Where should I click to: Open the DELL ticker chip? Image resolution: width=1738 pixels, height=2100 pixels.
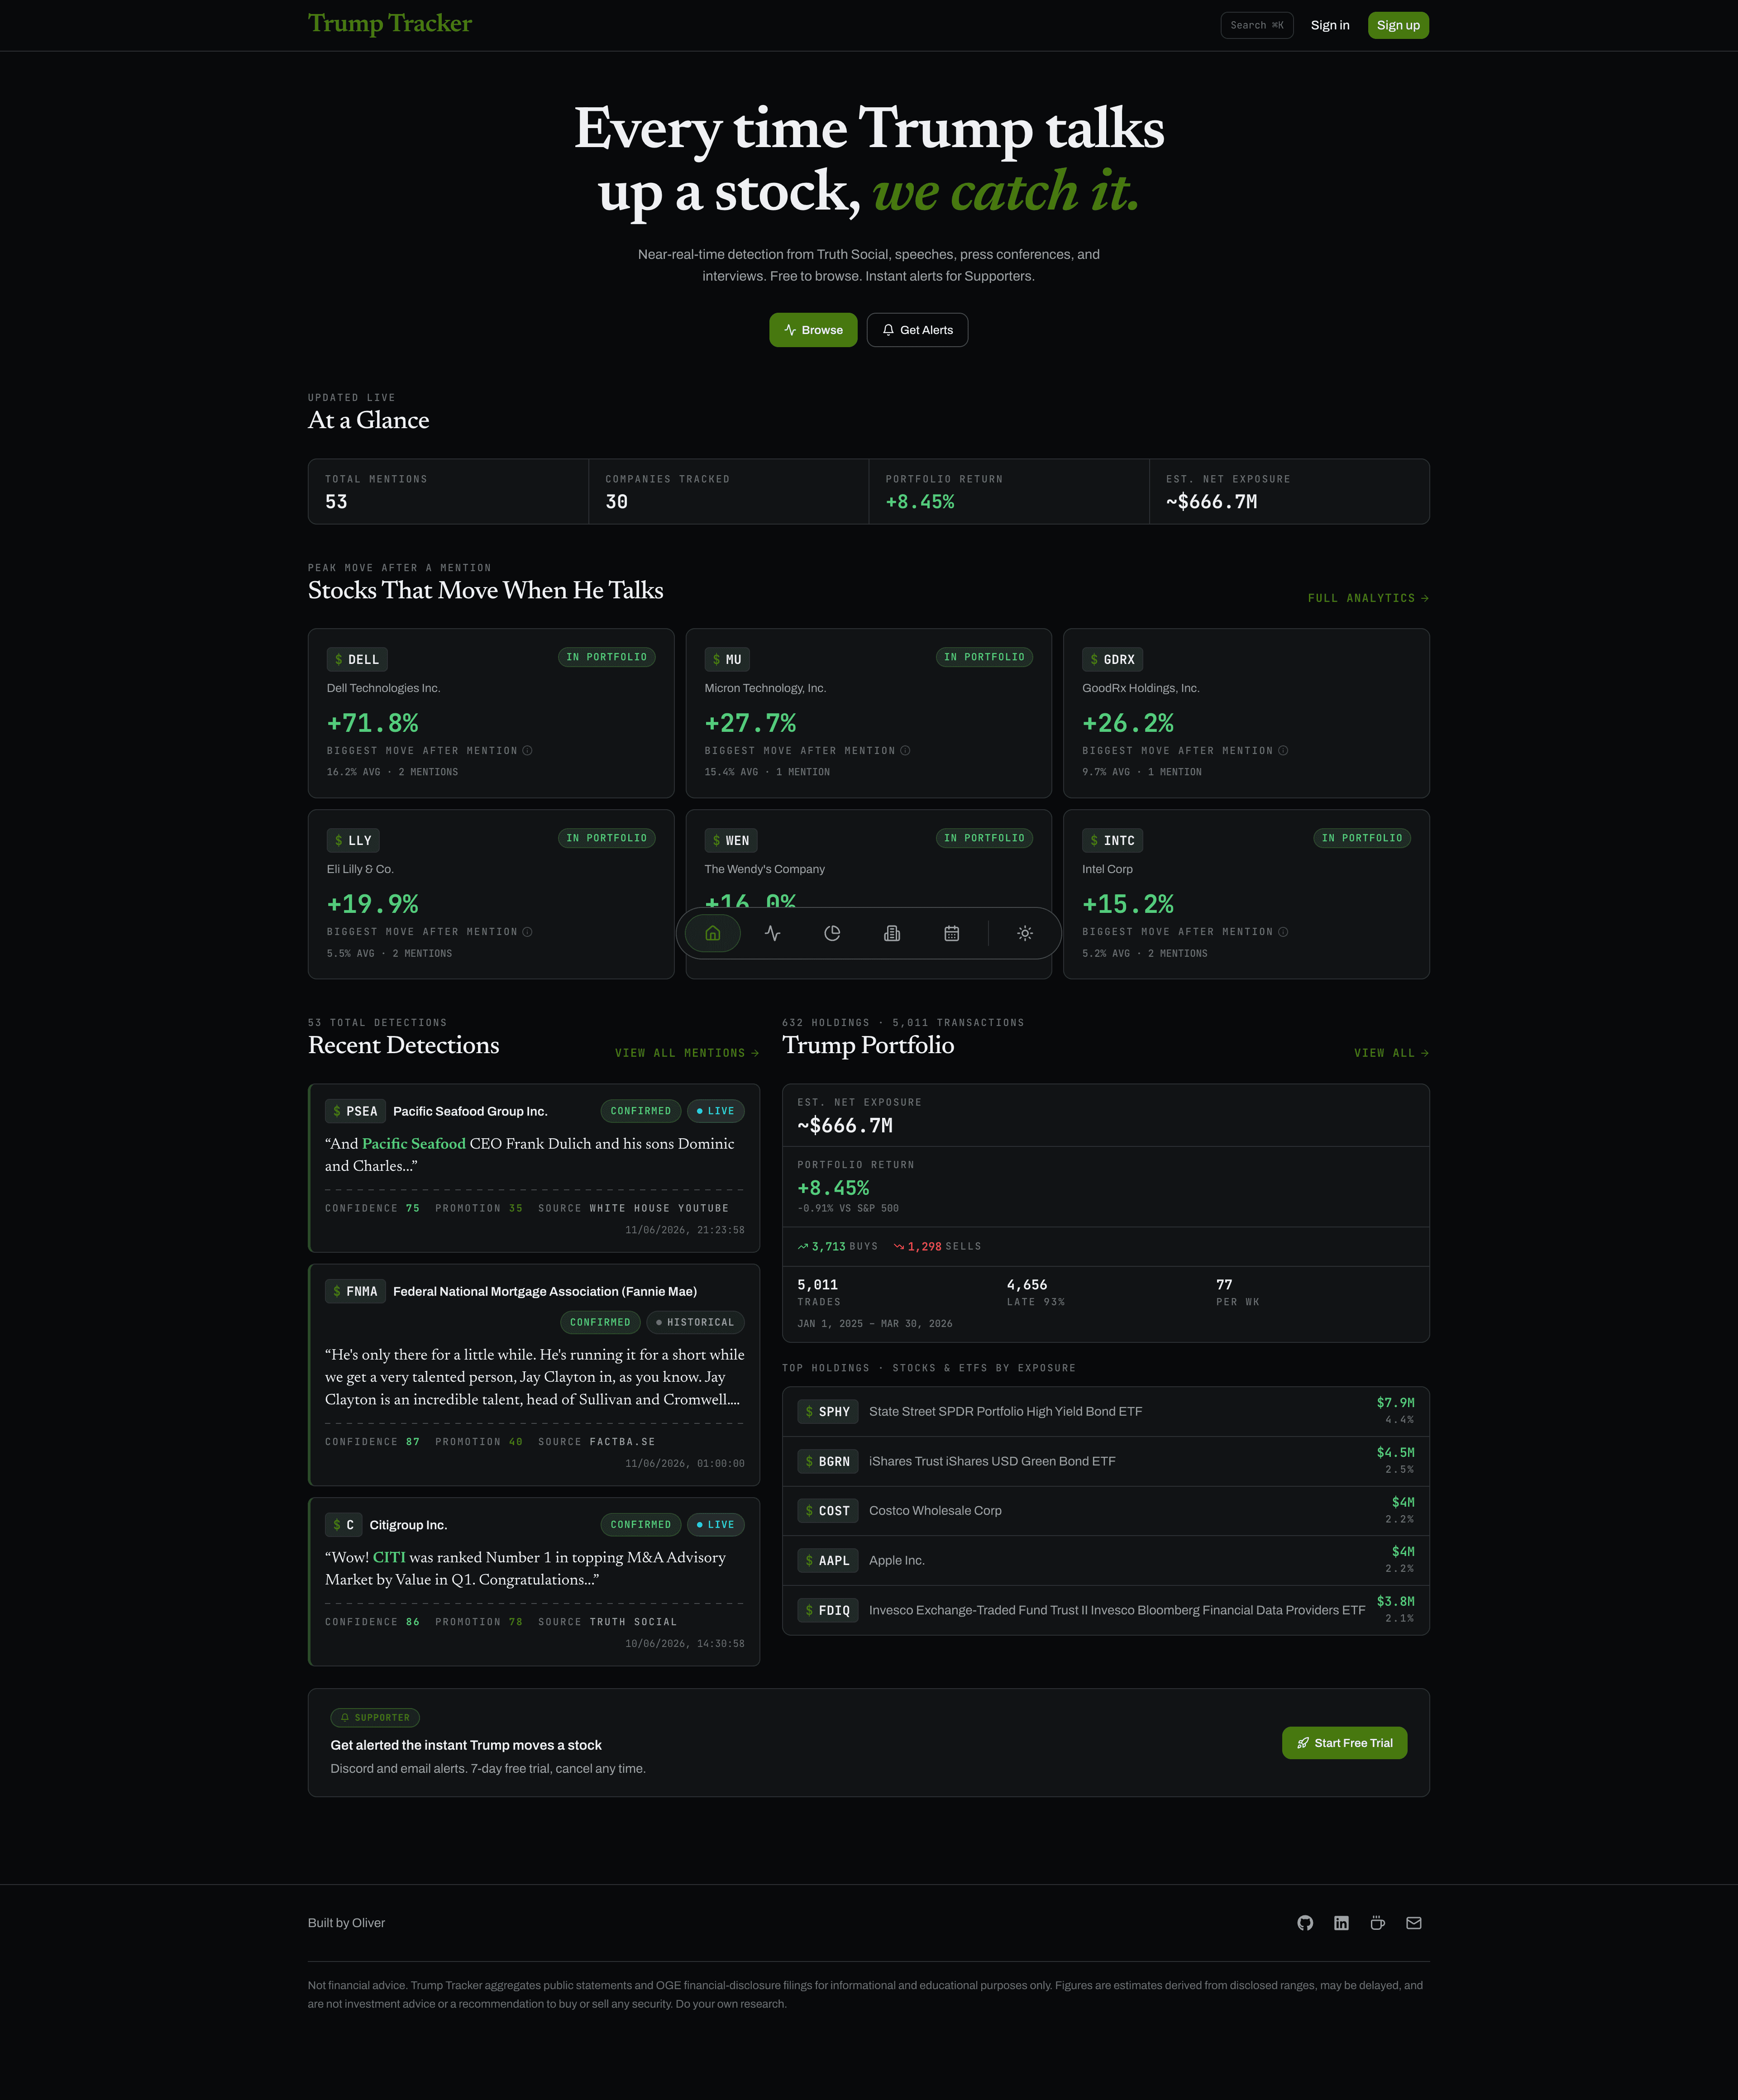357,660
